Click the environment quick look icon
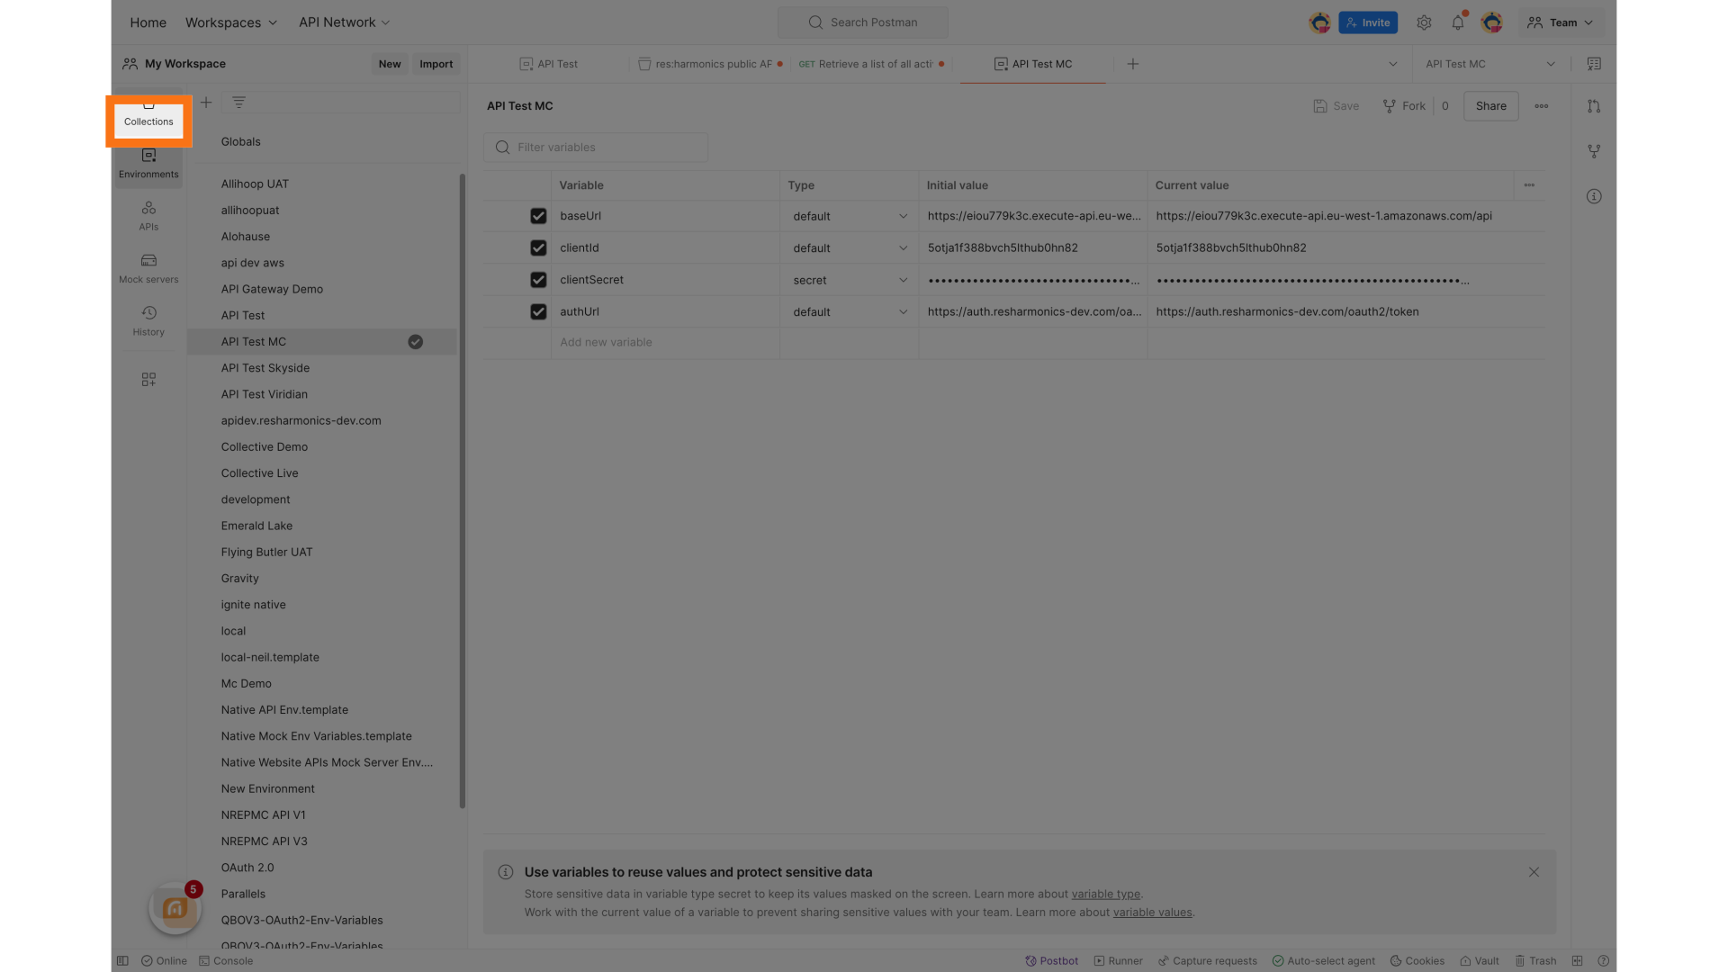 (1594, 64)
